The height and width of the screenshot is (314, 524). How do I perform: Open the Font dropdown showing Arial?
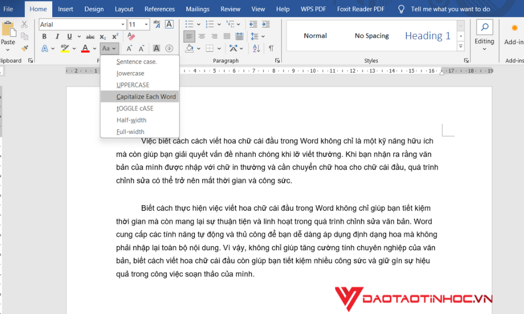(82, 24)
